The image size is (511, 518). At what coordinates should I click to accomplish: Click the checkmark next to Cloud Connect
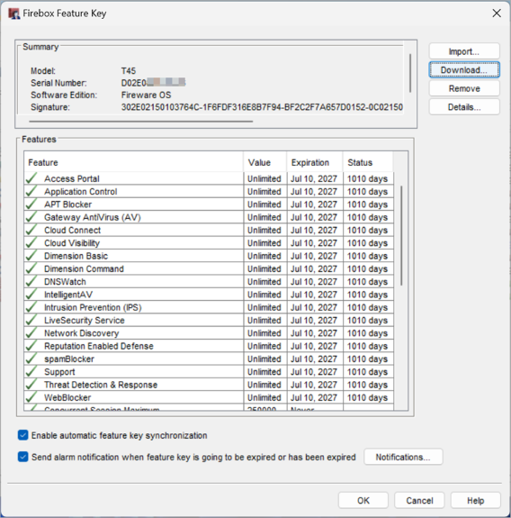pos(31,230)
